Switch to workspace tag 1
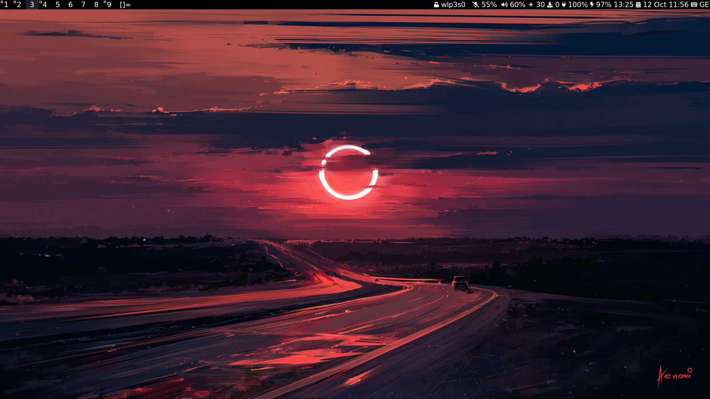 [x=6, y=4]
